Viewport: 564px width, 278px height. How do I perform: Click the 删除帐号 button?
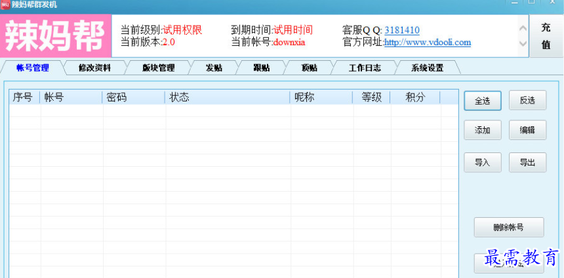coord(509,228)
